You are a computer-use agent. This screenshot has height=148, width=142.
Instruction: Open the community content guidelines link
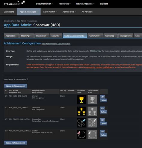pyautogui.click(x=99, y=67)
